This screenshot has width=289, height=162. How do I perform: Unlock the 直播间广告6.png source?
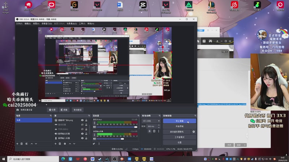point(86,120)
